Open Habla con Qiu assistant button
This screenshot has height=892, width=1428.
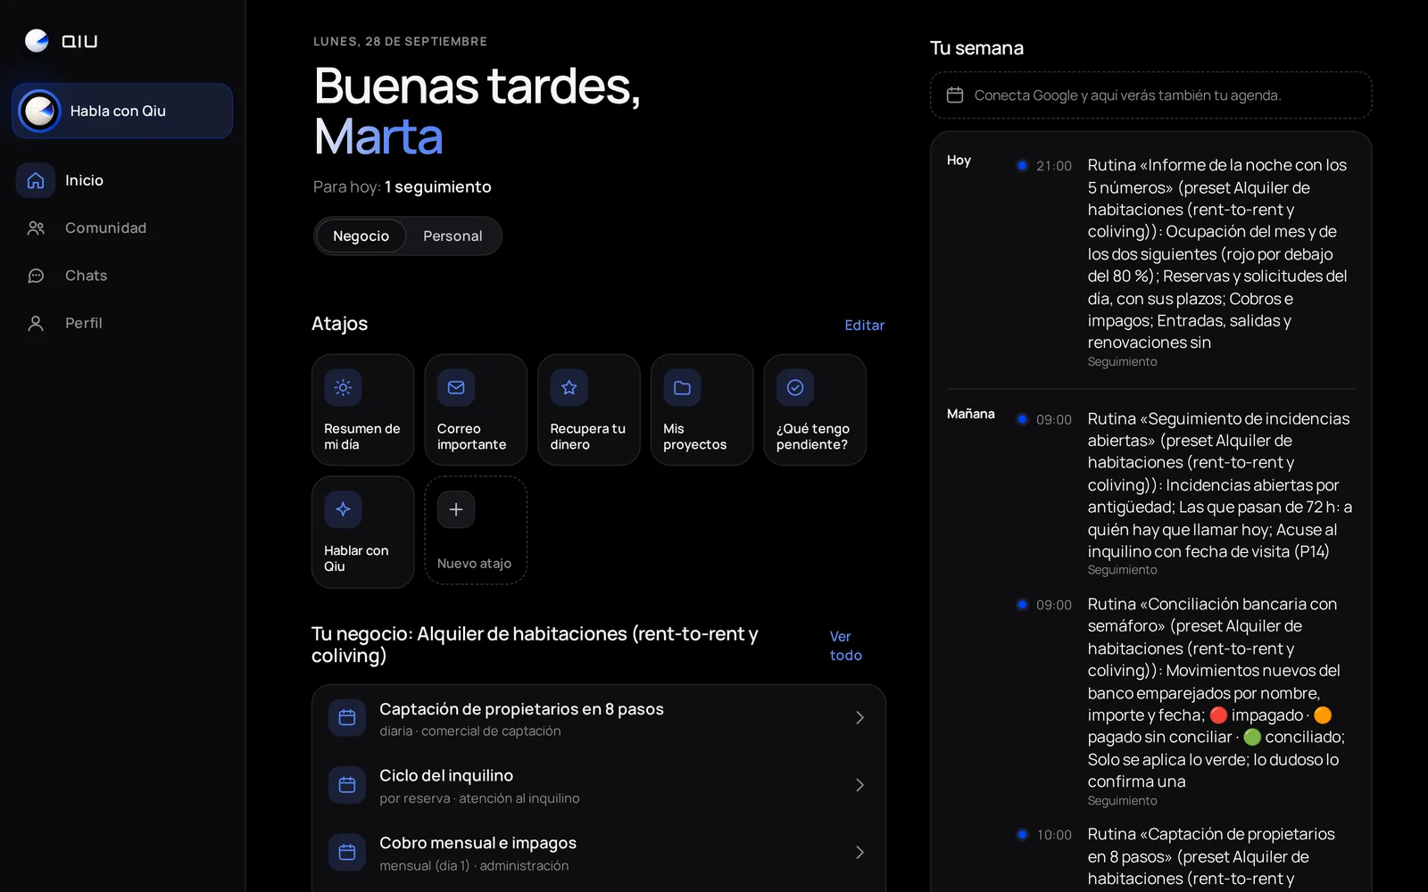point(122,111)
